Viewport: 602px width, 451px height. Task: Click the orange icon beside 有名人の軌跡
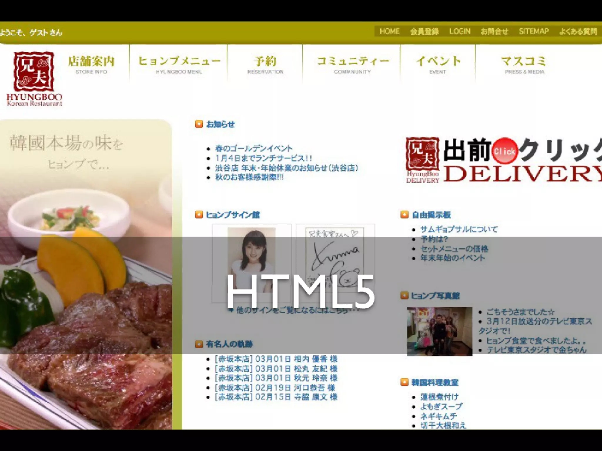pyautogui.click(x=199, y=344)
